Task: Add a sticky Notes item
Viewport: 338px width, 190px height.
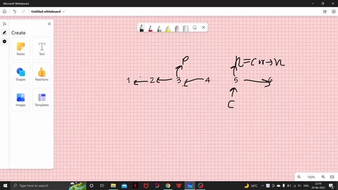Action: [21, 49]
